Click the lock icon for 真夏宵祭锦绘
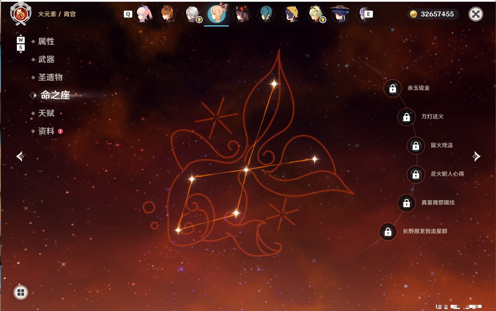Viewport: 496px width, 311px height. (407, 203)
